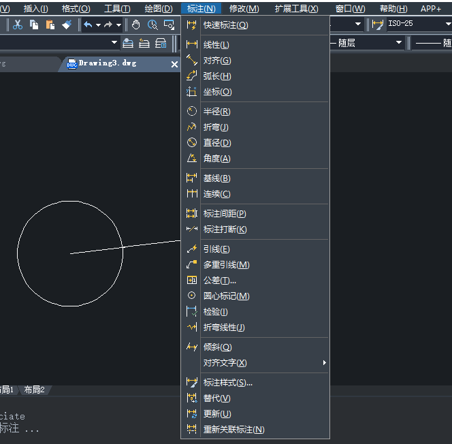Open the ISO-25 dimension style dropdown
Screen dimensions: 452x444
[446, 25]
